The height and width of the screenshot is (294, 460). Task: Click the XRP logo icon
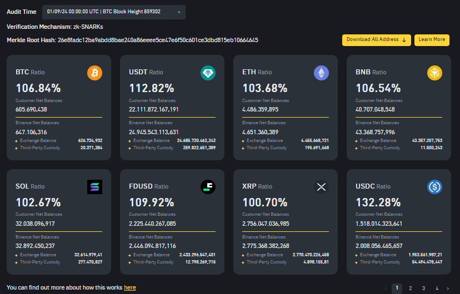coord(321,187)
